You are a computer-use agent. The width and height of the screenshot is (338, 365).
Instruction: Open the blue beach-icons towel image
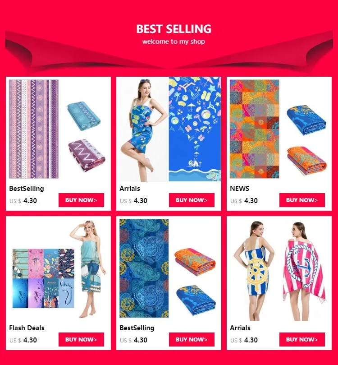(x=195, y=129)
